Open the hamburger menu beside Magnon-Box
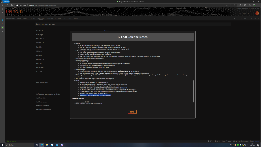The height and width of the screenshot is (147, 261). pyautogui.click(x=253, y=13)
